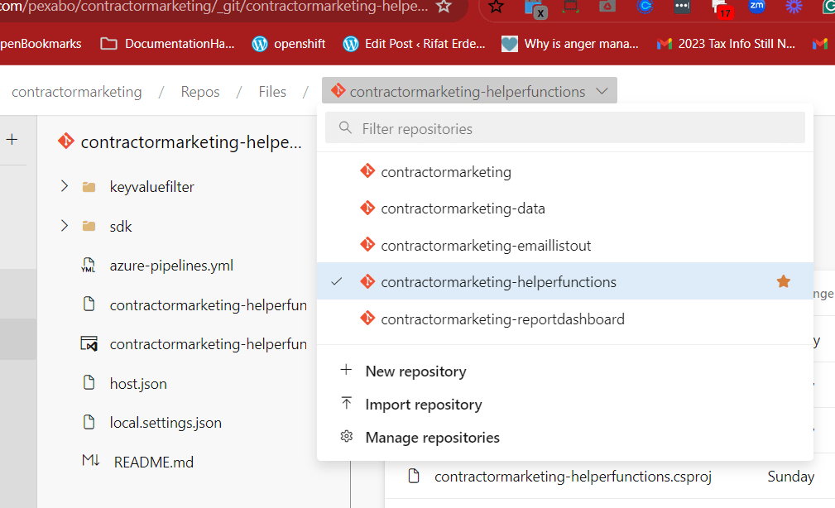Click the git icon beside contractormarketing-reportdashboard

(367, 319)
